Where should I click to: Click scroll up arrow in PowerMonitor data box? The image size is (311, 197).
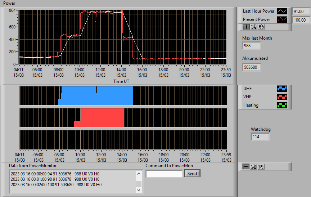[x=139, y=174]
